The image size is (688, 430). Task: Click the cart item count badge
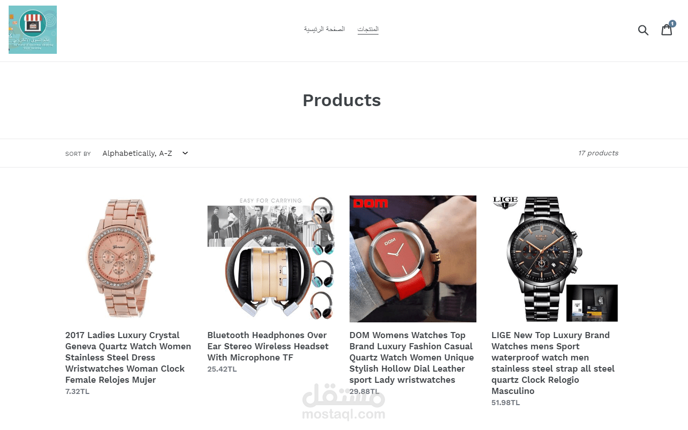[x=672, y=23]
